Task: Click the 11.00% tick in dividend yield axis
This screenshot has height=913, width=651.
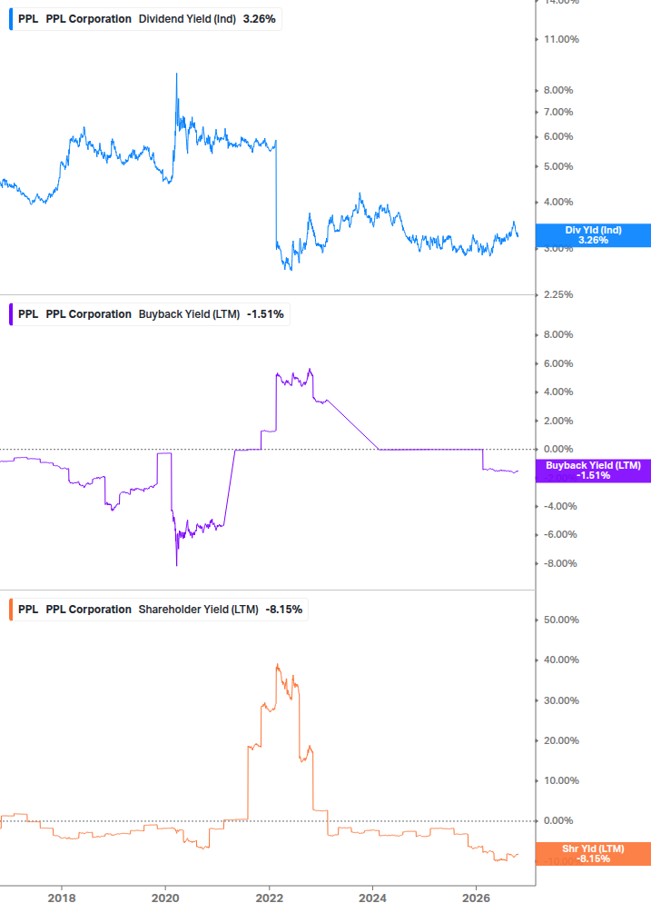Action: pyautogui.click(x=561, y=40)
